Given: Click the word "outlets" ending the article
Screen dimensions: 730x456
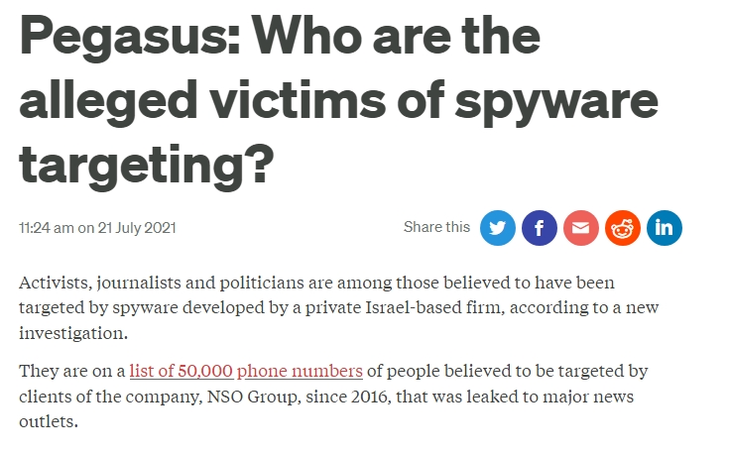Looking at the screenshot, I should coord(47,421).
